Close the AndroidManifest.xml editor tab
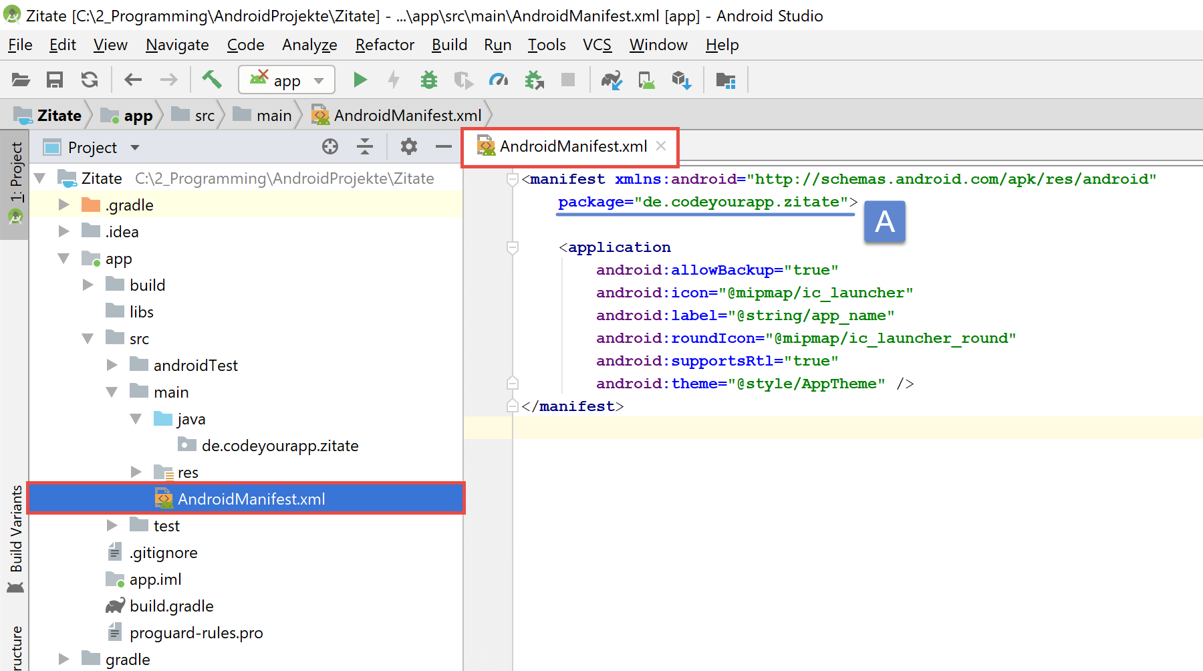The image size is (1203, 671). 661,146
